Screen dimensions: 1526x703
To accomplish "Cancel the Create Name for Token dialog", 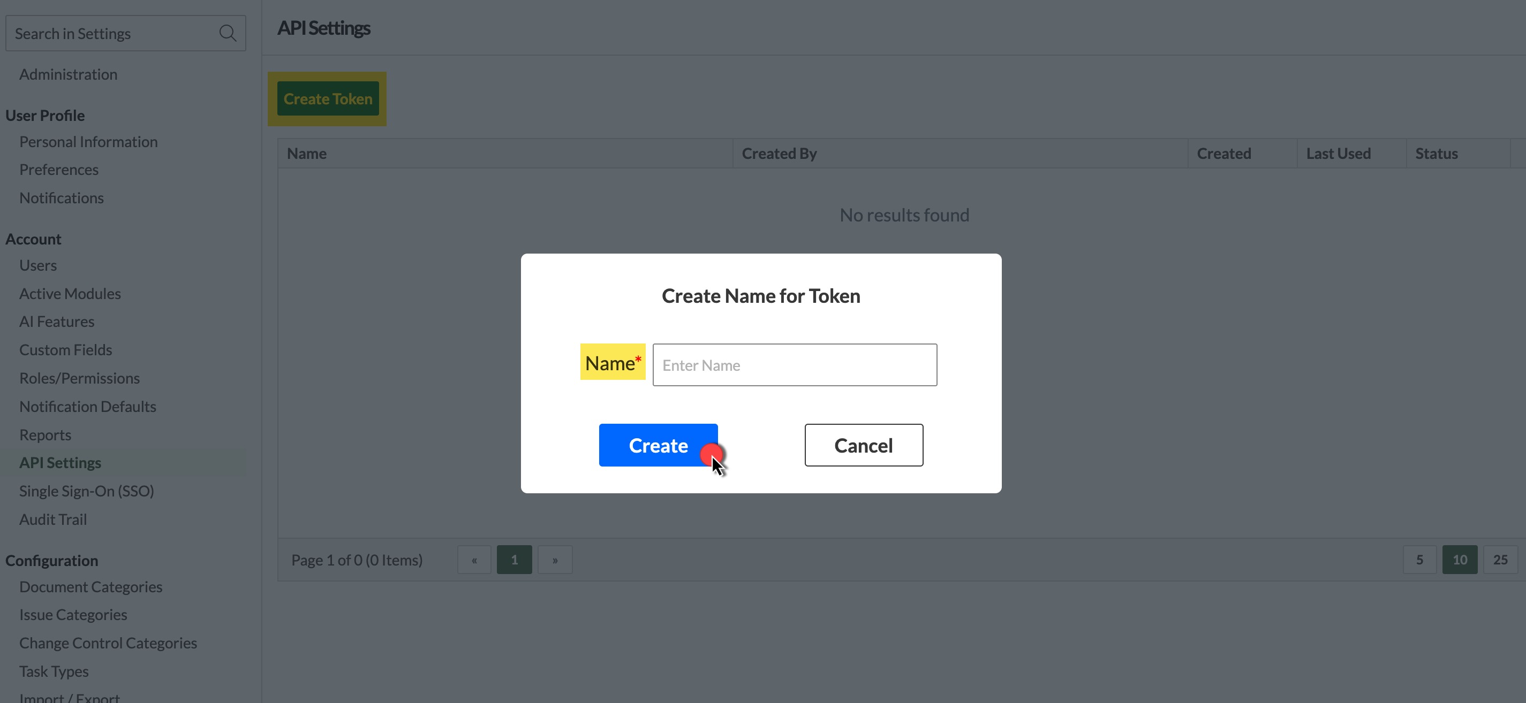I will click(864, 445).
